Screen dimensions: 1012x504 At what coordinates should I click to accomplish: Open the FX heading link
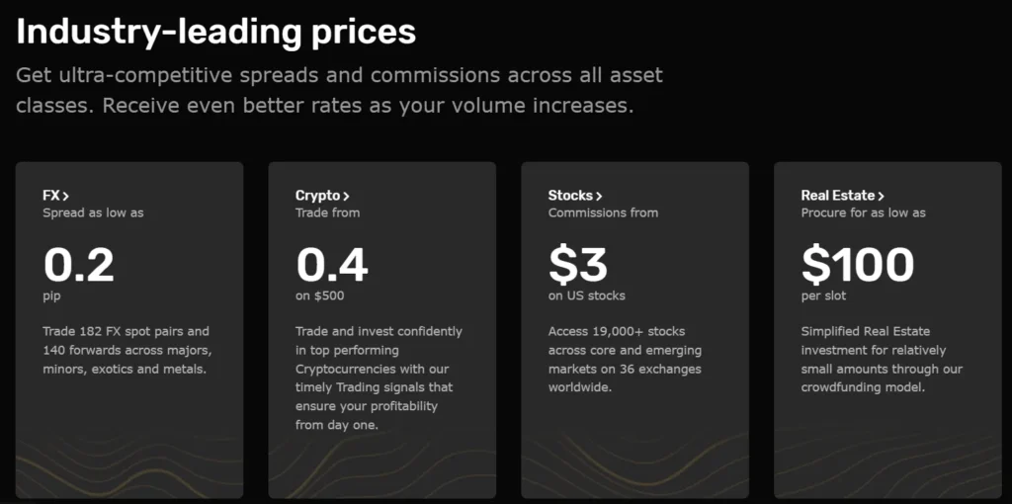click(51, 196)
